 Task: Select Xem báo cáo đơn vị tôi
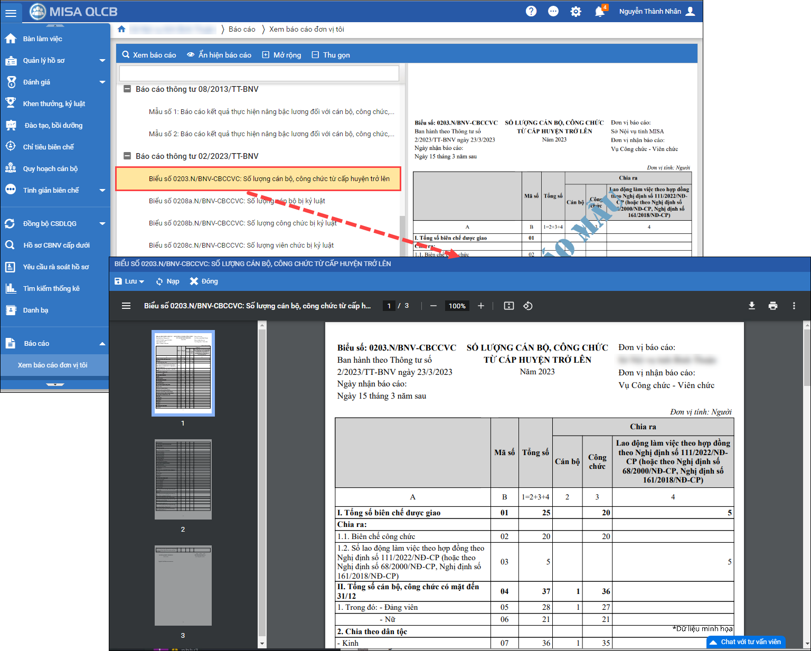click(x=53, y=365)
